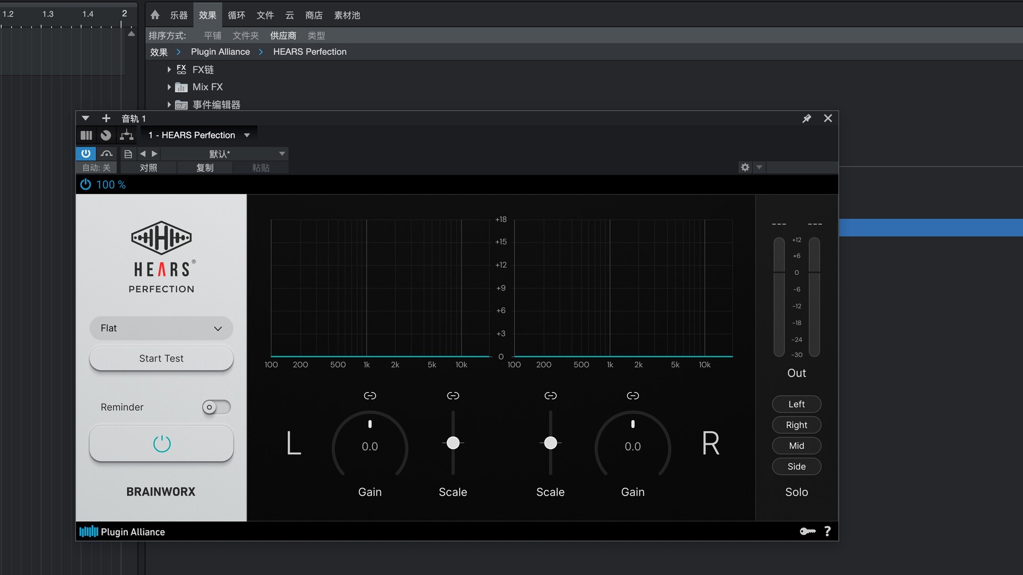Image resolution: width=1023 pixels, height=575 pixels.
Task: Click the 效果 breadcrumb root
Action: point(159,52)
